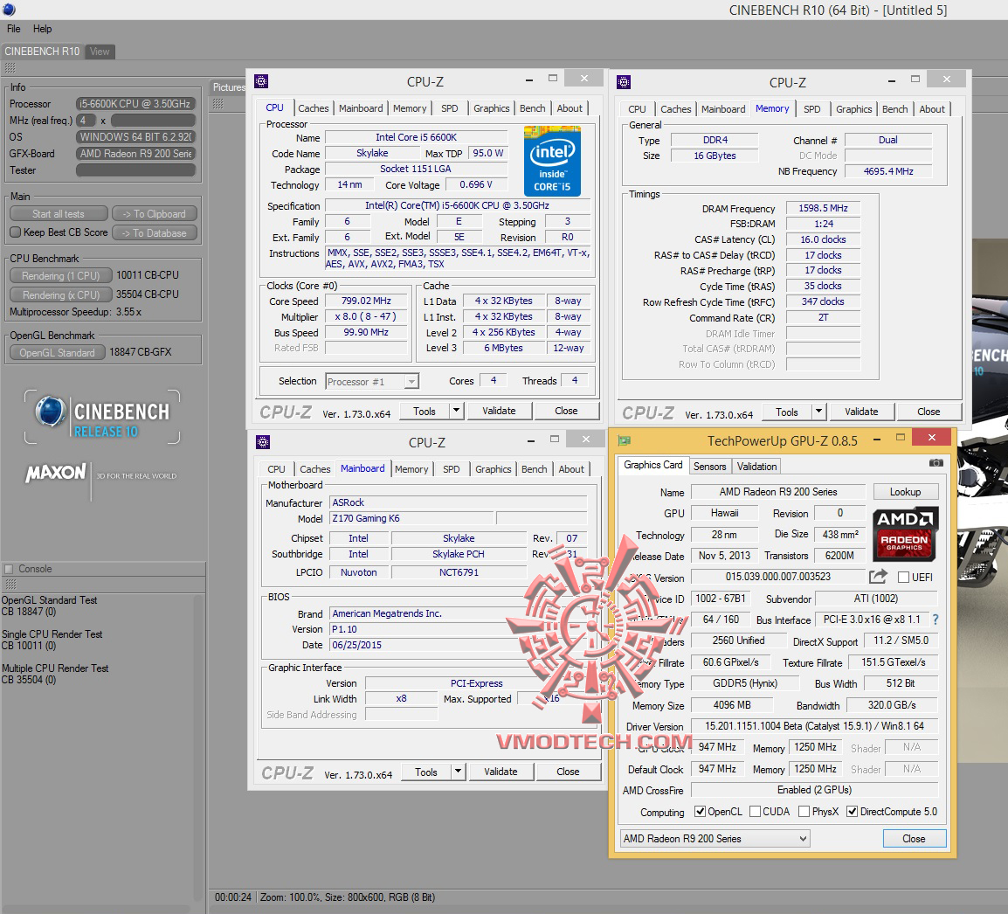Take a GPU-Z screenshot with camera icon
This screenshot has width=1008, height=914.
pyautogui.click(x=936, y=463)
